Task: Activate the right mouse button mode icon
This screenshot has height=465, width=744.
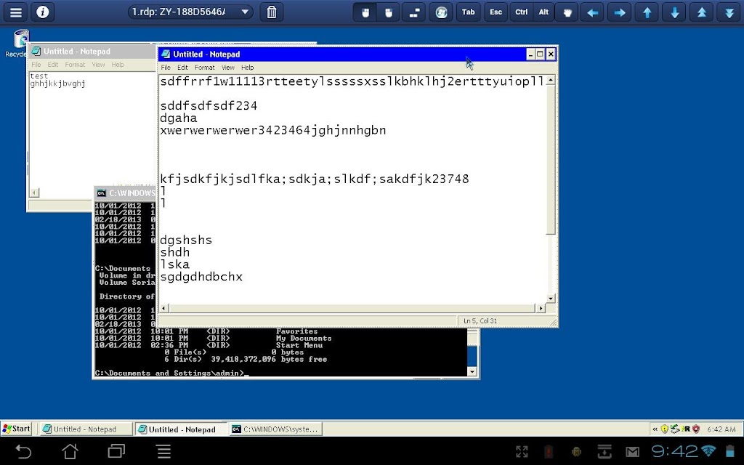Action: tap(389, 12)
